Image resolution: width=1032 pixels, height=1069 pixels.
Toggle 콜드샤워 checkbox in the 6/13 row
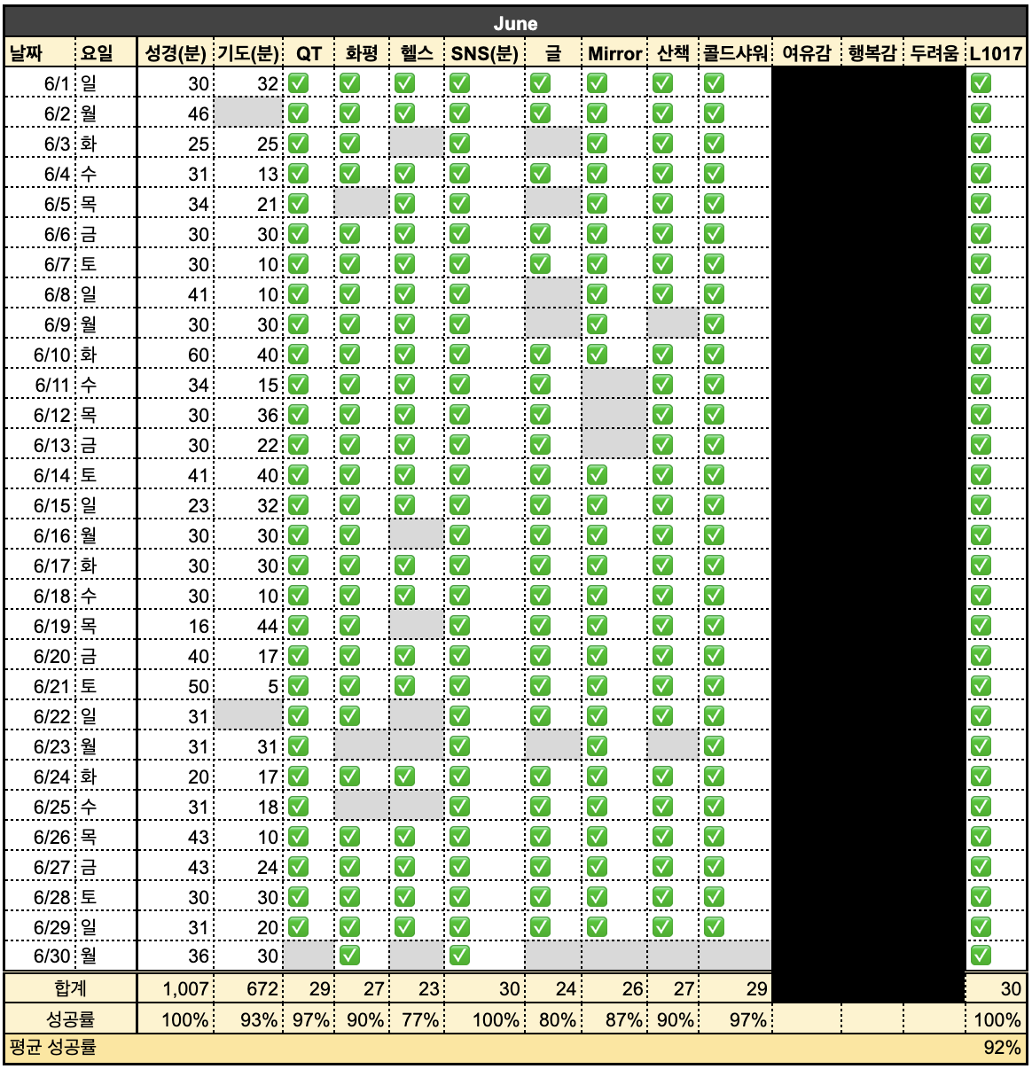(x=714, y=445)
